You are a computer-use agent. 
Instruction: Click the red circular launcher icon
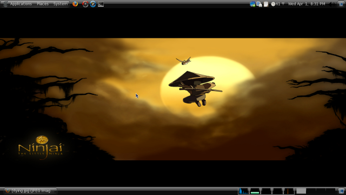coord(85,4)
